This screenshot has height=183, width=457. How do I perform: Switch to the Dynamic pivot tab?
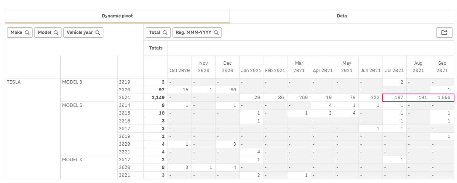[x=117, y=16]
